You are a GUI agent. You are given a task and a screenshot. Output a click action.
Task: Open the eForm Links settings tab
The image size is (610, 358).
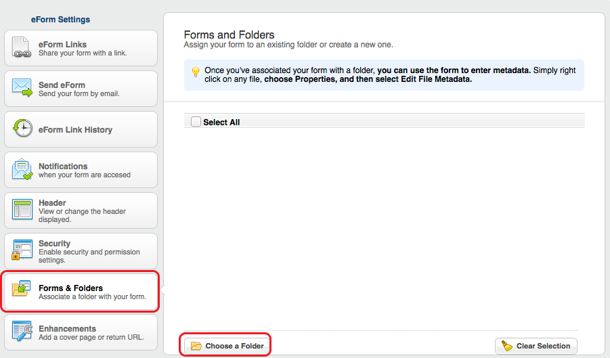(x=81, y=48)
